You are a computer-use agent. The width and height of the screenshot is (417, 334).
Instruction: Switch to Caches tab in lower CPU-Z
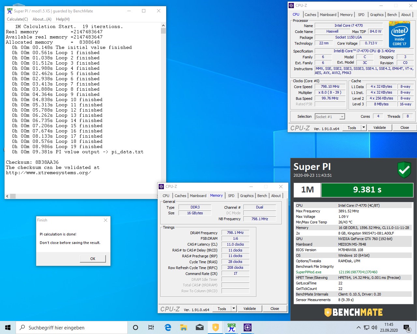(x=180, y=196)
